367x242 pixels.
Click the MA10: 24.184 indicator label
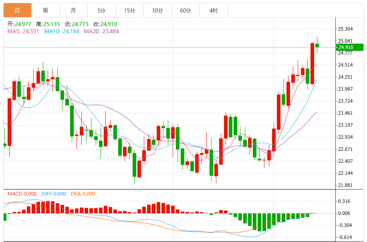[62, 31]
